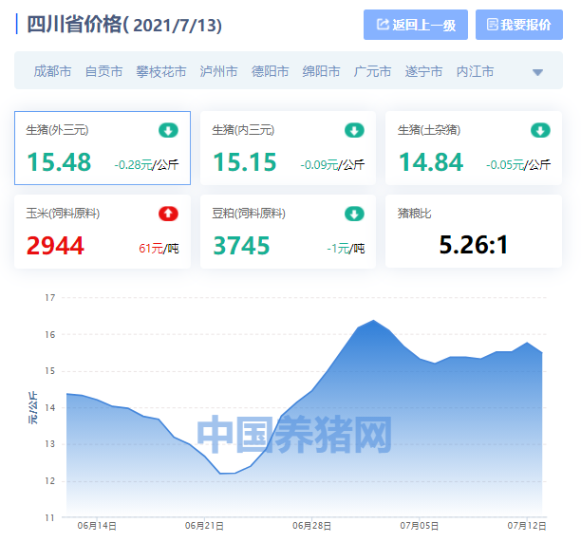Click the 15.48 price value
The image size is (581, 542).
tap(59, 162)
